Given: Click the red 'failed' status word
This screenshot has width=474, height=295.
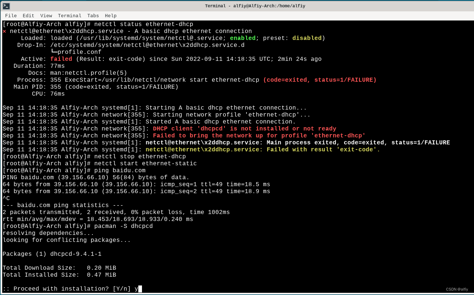Looking at the screenshot, I should 61,59.
